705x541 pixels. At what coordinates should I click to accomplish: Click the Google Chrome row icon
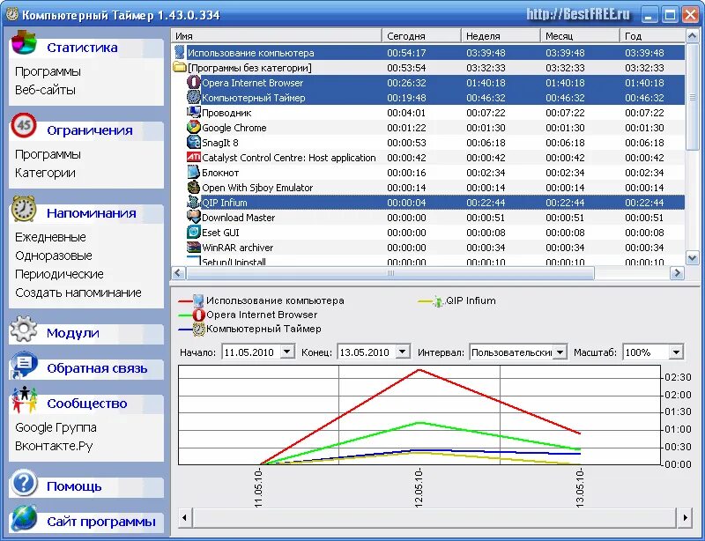pyautogui.click(x=193, y=127)
